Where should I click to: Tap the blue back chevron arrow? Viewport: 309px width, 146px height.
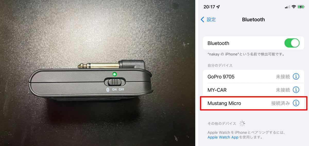click(x=202, y=20)
